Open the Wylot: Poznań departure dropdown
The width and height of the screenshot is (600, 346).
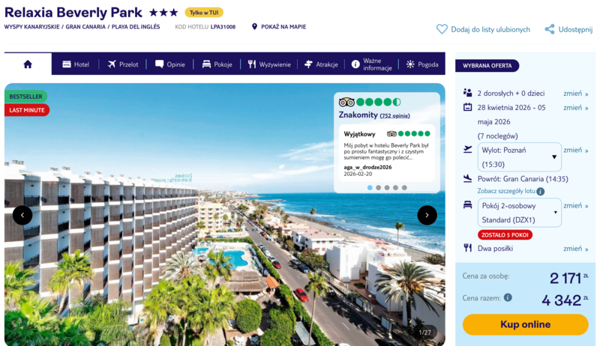(519, 157)
